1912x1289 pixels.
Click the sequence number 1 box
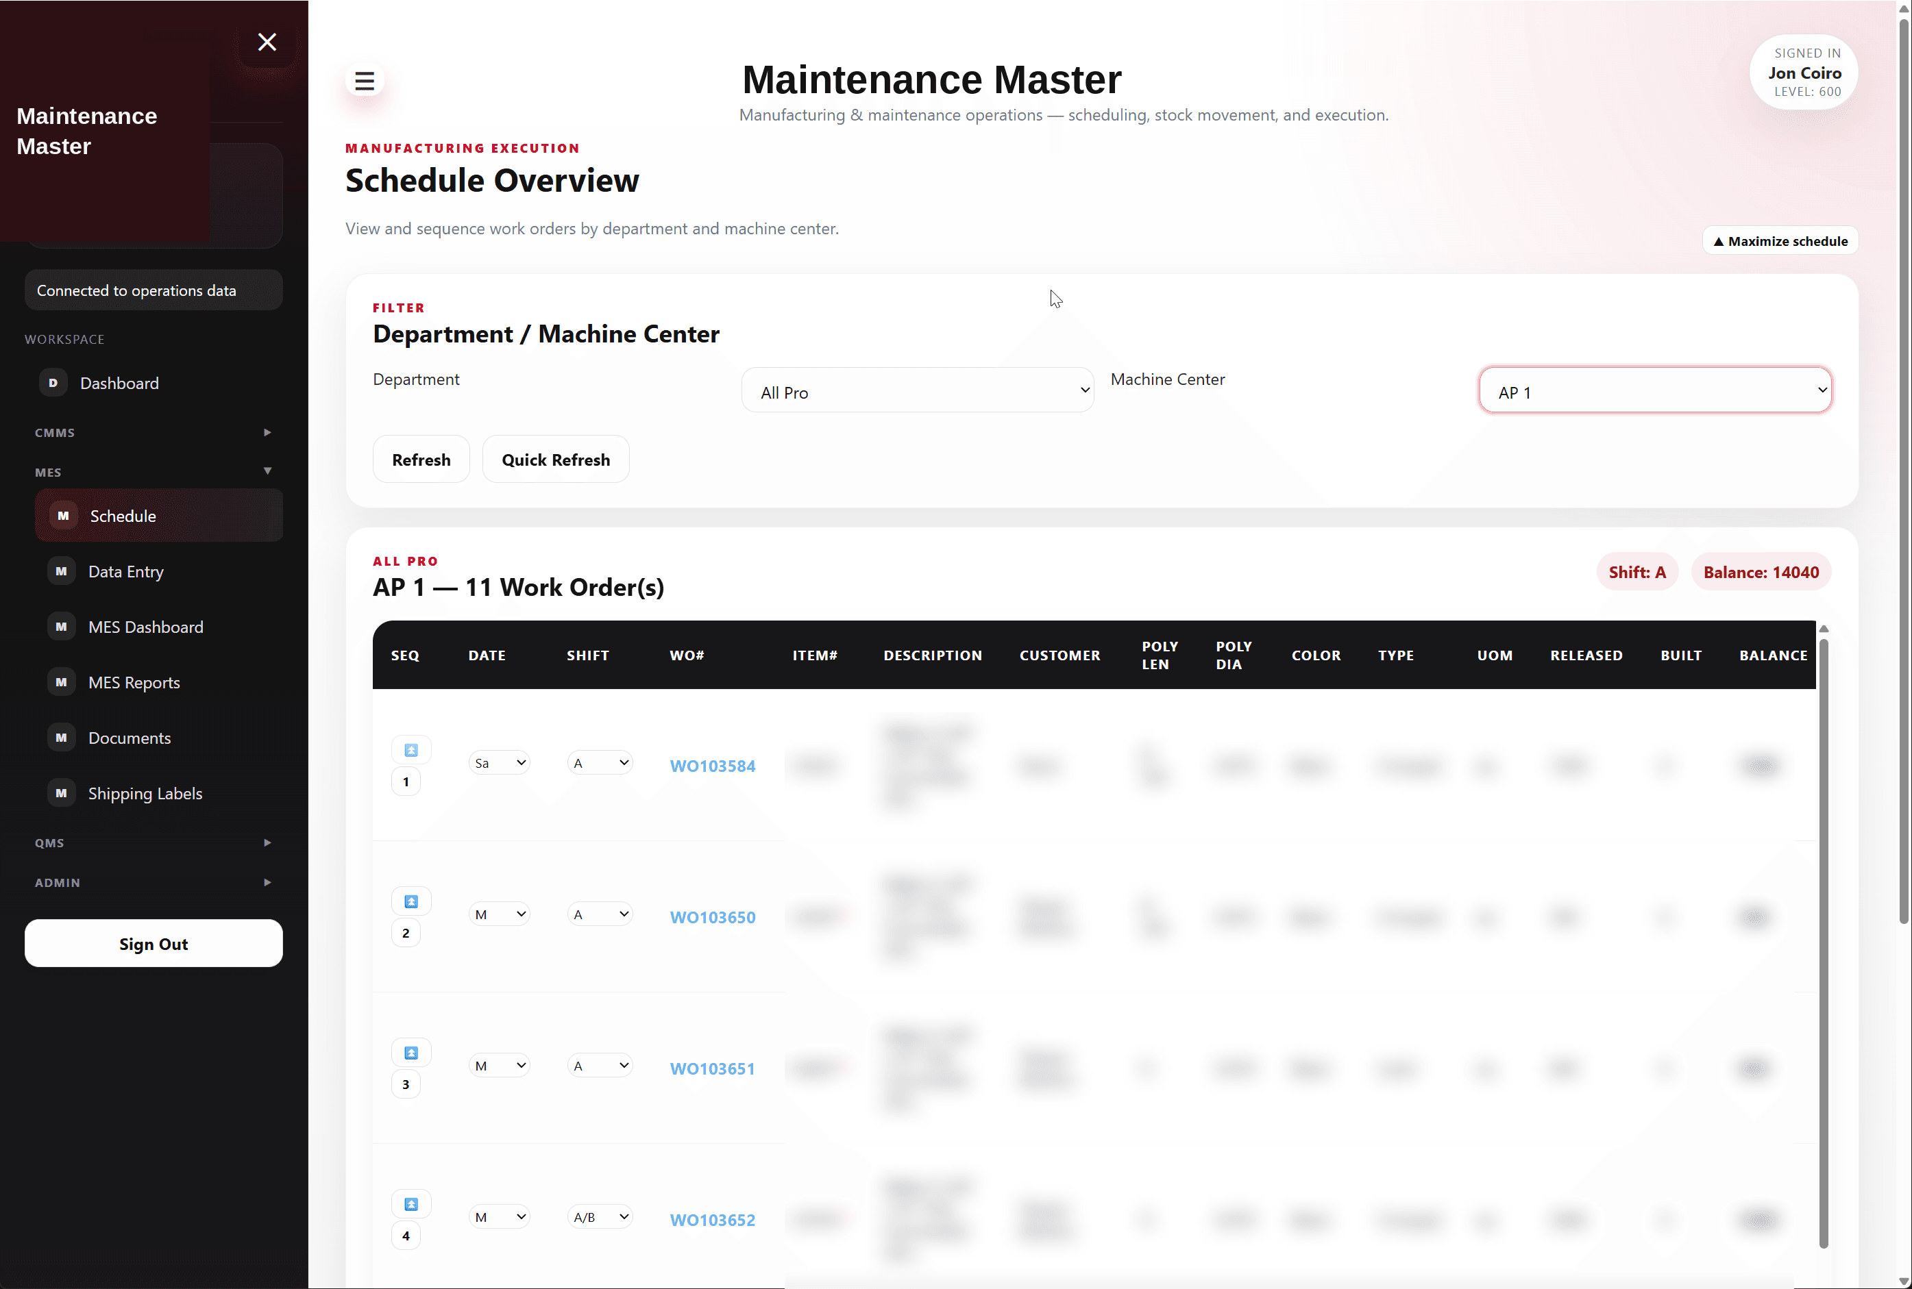[406, 781]
